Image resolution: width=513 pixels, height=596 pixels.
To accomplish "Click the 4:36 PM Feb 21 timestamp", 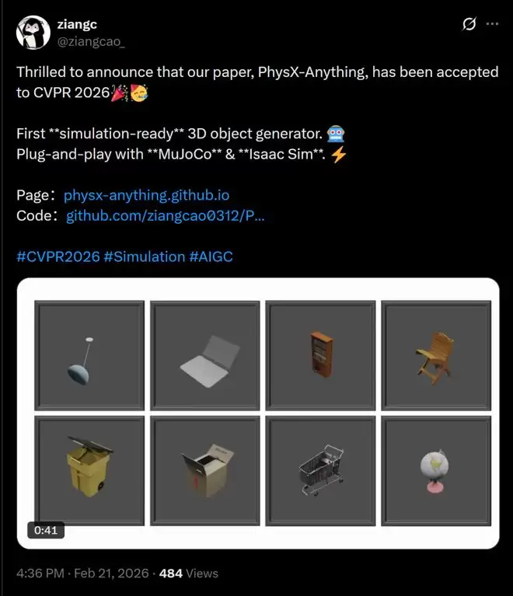I will pos(82,573).
